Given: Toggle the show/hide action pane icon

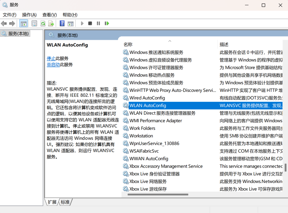Looking at the screenshot, I should (71, 23).
